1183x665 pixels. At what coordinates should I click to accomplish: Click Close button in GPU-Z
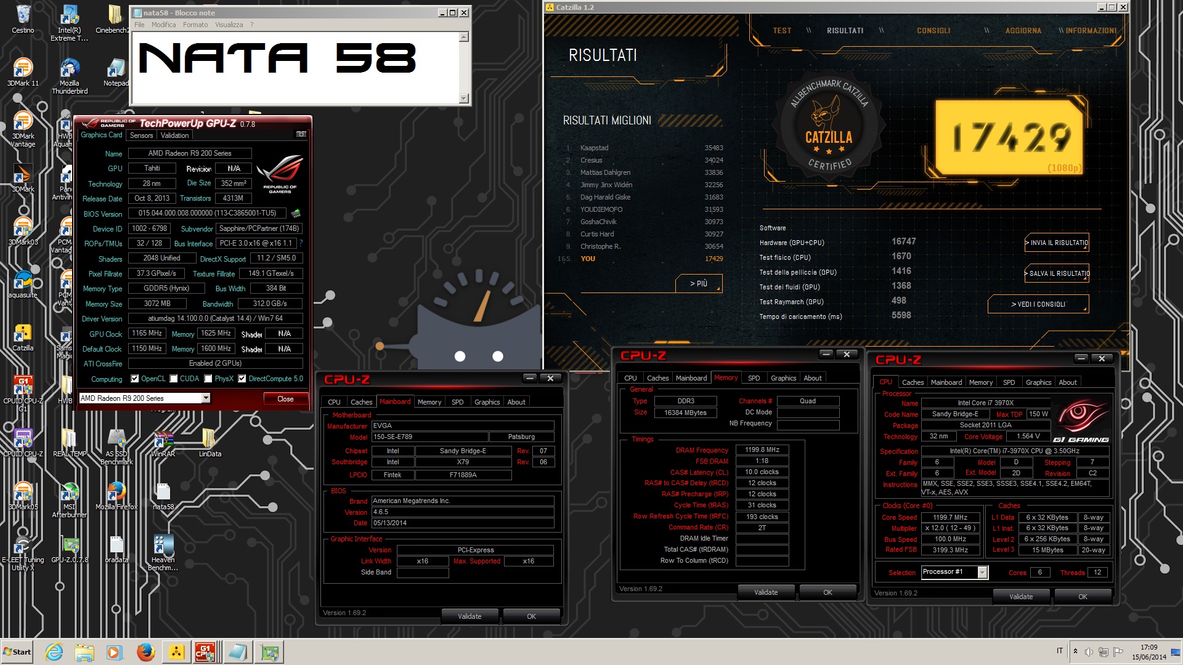pyautogui.click(x=285, y=399)
